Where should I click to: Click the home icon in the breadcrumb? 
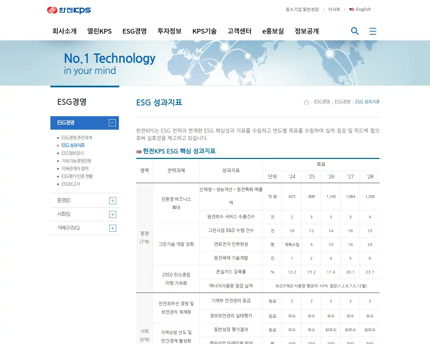(x=306, y=101)
